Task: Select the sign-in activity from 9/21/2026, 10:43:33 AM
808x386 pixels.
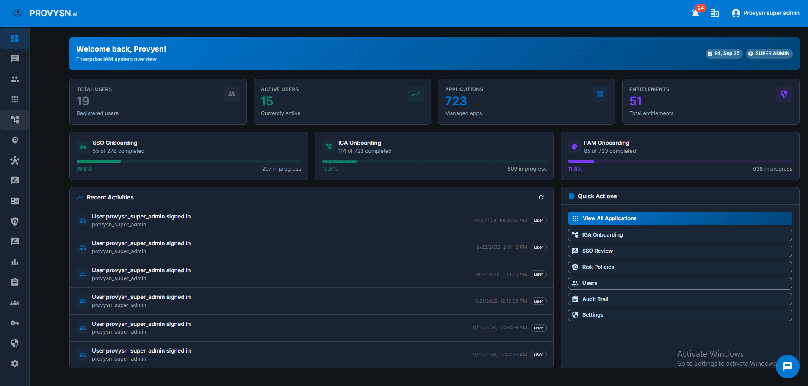Action: (x=312, y=355)
